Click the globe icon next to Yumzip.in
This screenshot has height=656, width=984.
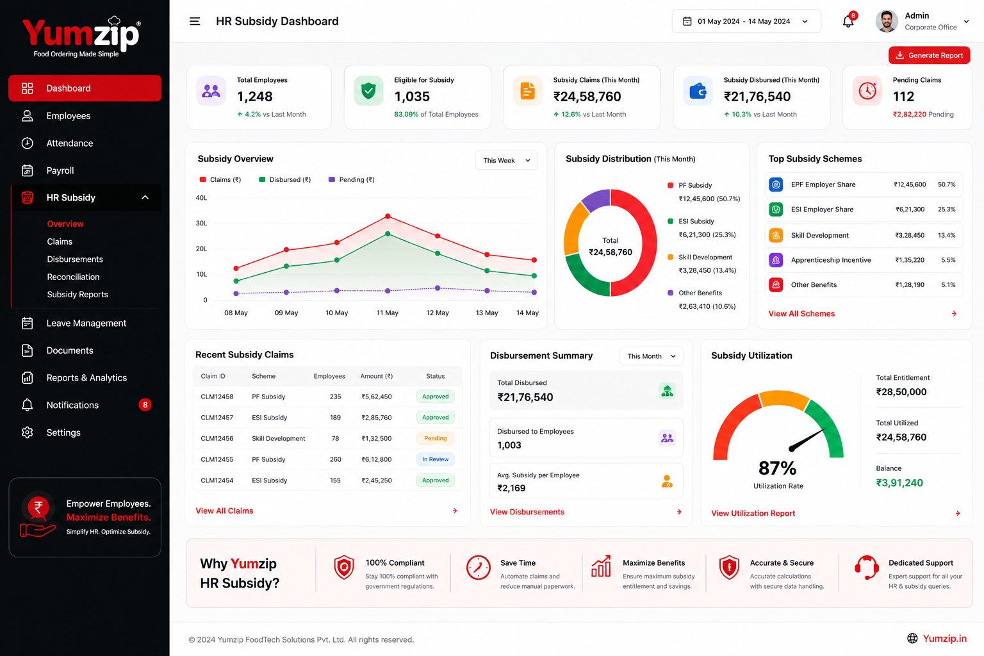[x=912, y=638]
